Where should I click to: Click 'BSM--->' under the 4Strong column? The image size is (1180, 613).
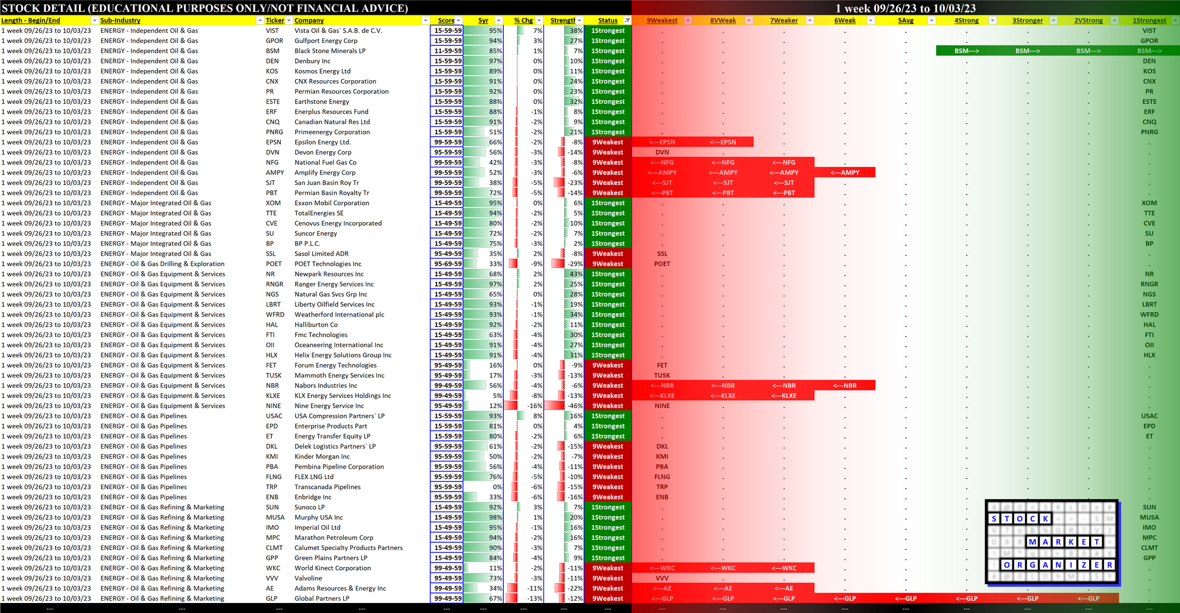966,51
